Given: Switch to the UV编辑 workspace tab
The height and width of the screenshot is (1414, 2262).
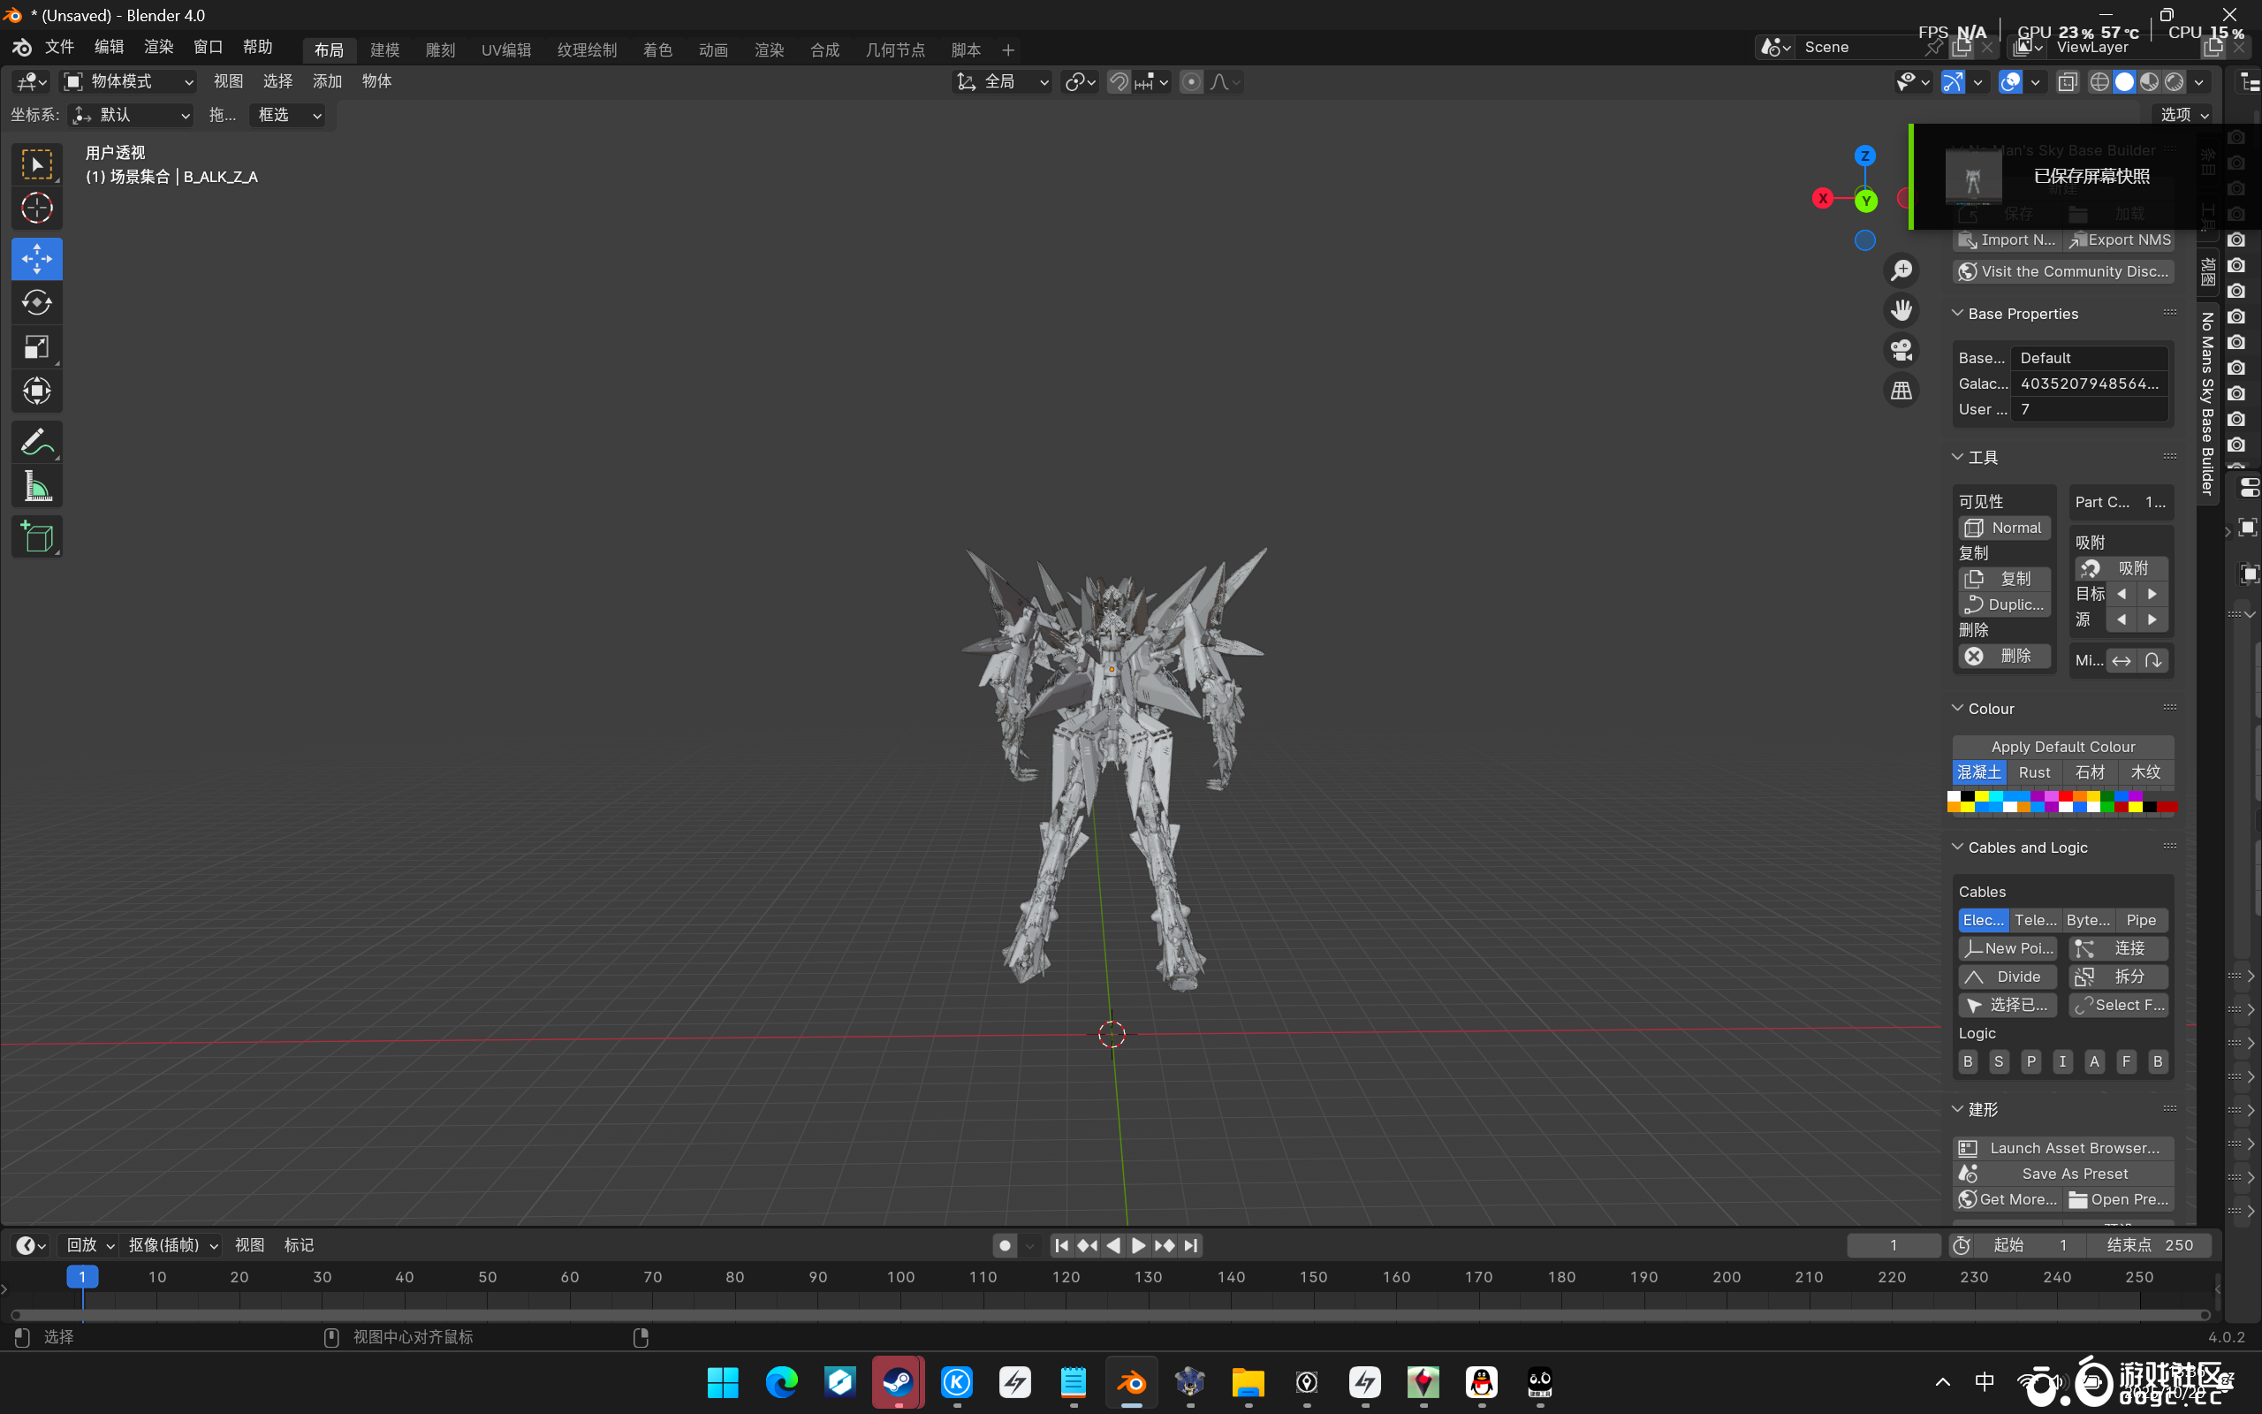Looking at the screenshot, I should tap(505, 49).
